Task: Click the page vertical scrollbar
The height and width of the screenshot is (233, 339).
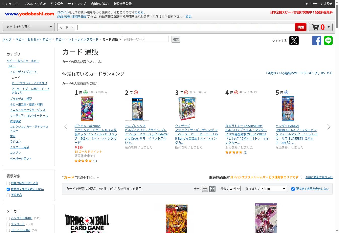Action: pyautogui.click(x=337, y=16)
